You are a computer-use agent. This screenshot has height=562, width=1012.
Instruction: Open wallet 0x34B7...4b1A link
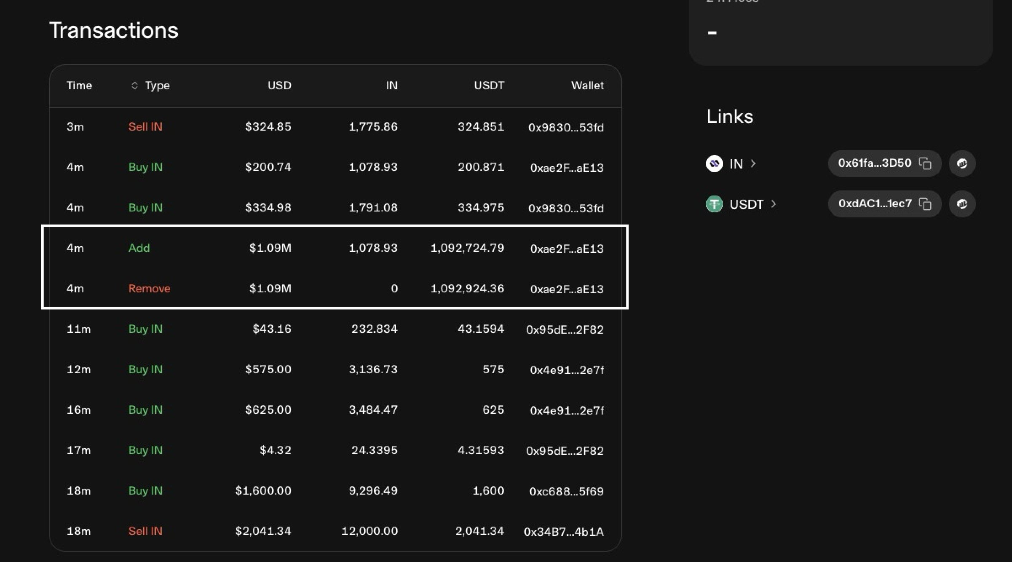[563, 532]
